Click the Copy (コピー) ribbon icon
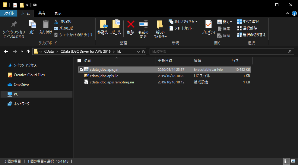Image resolution: width=298 pixels, height=165 pixels. [x=32, y=27]
